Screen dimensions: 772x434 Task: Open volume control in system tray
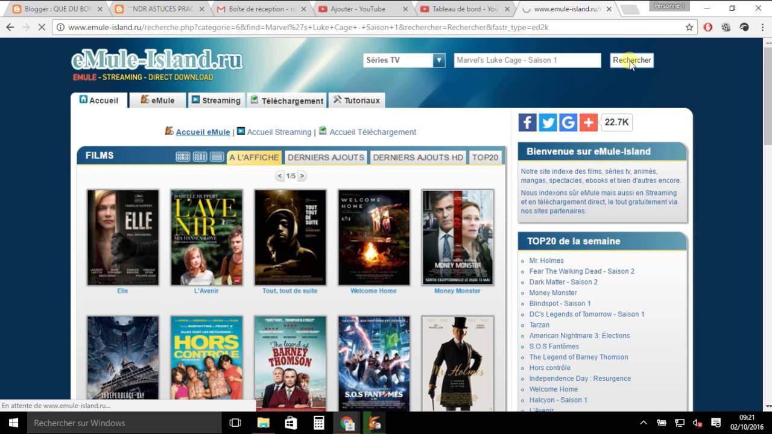point(697,423)
